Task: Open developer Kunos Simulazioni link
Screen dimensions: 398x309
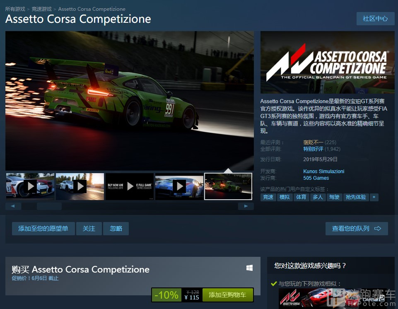Action: click(323, 171)
